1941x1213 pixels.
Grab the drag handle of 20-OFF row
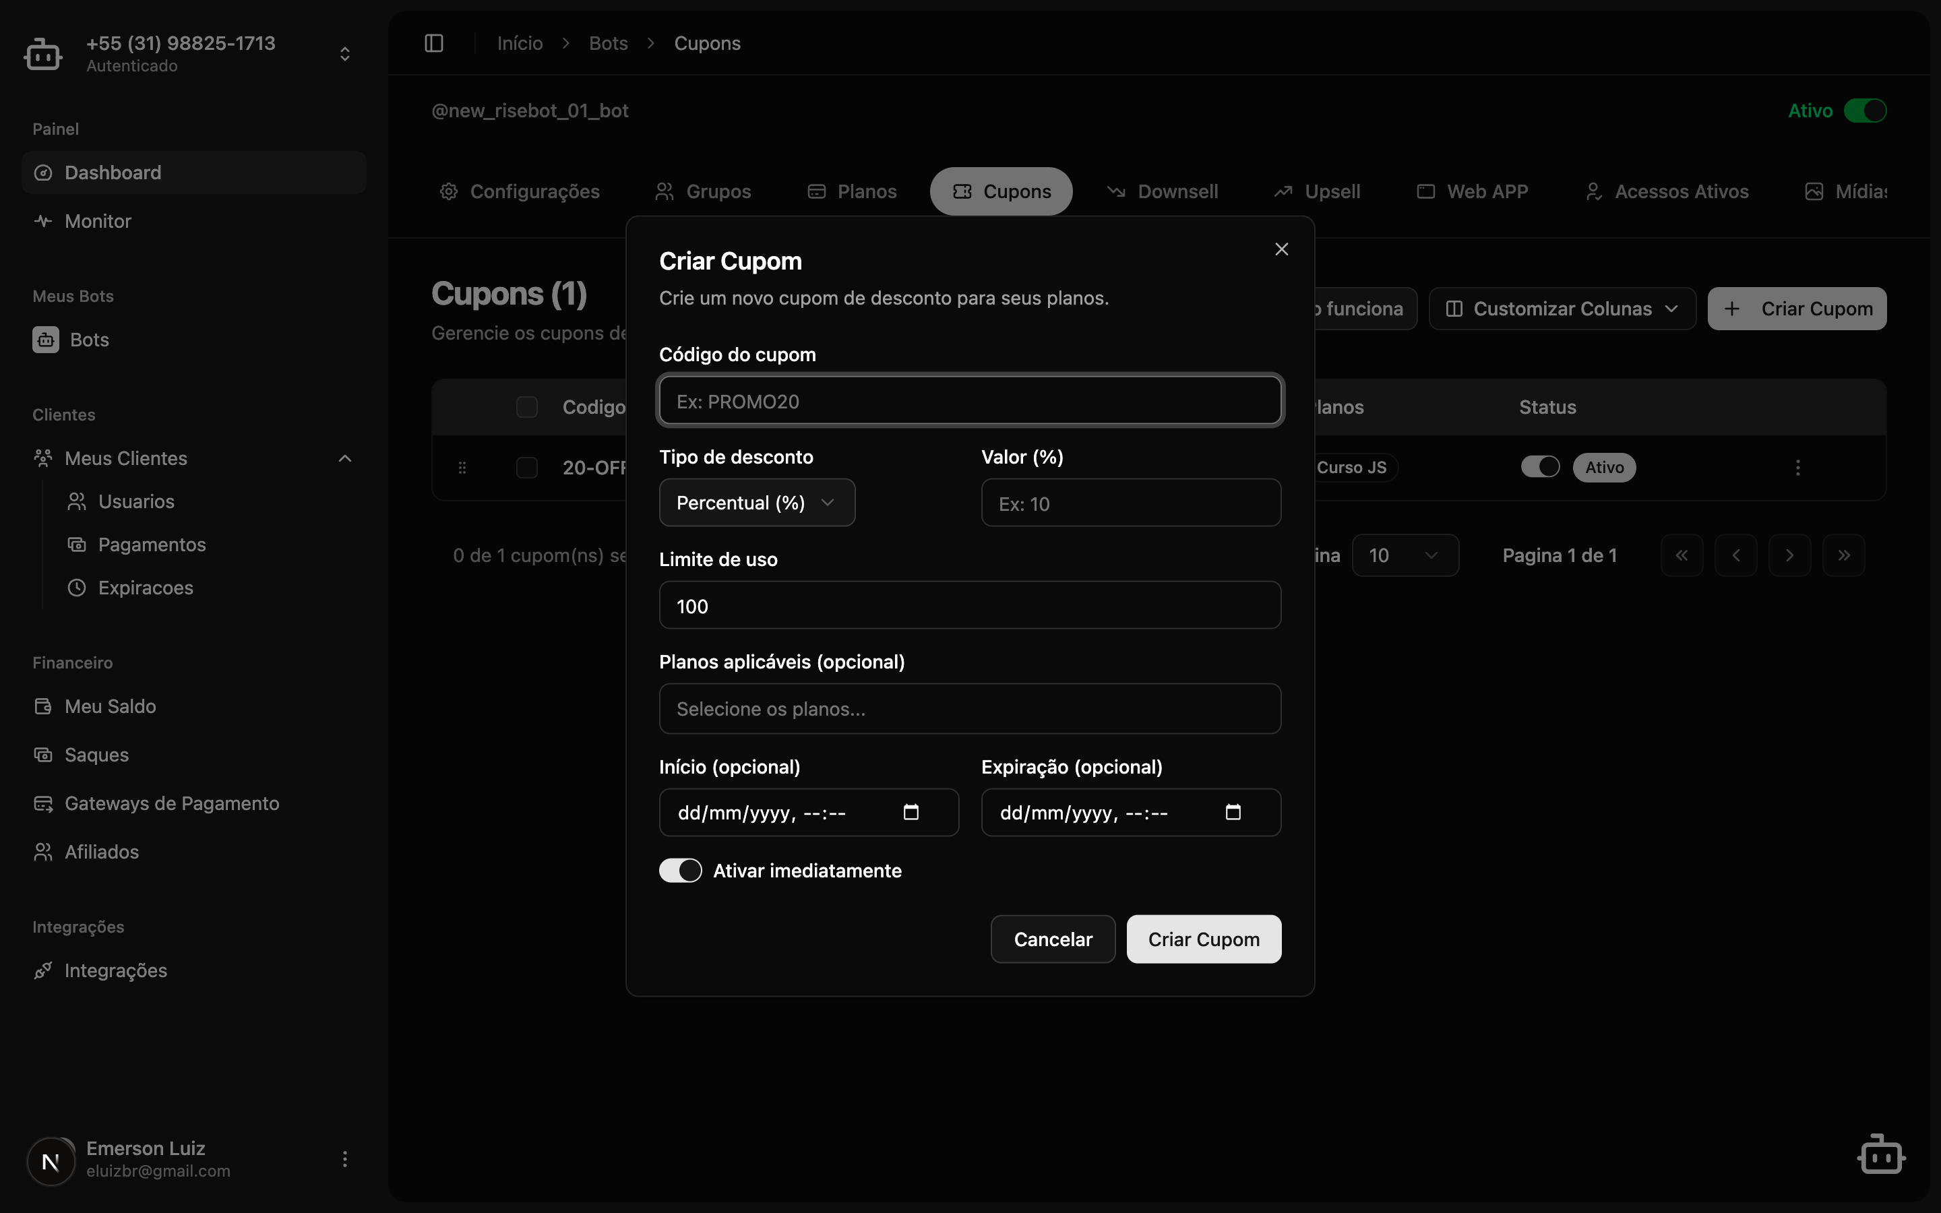(462, 468)
